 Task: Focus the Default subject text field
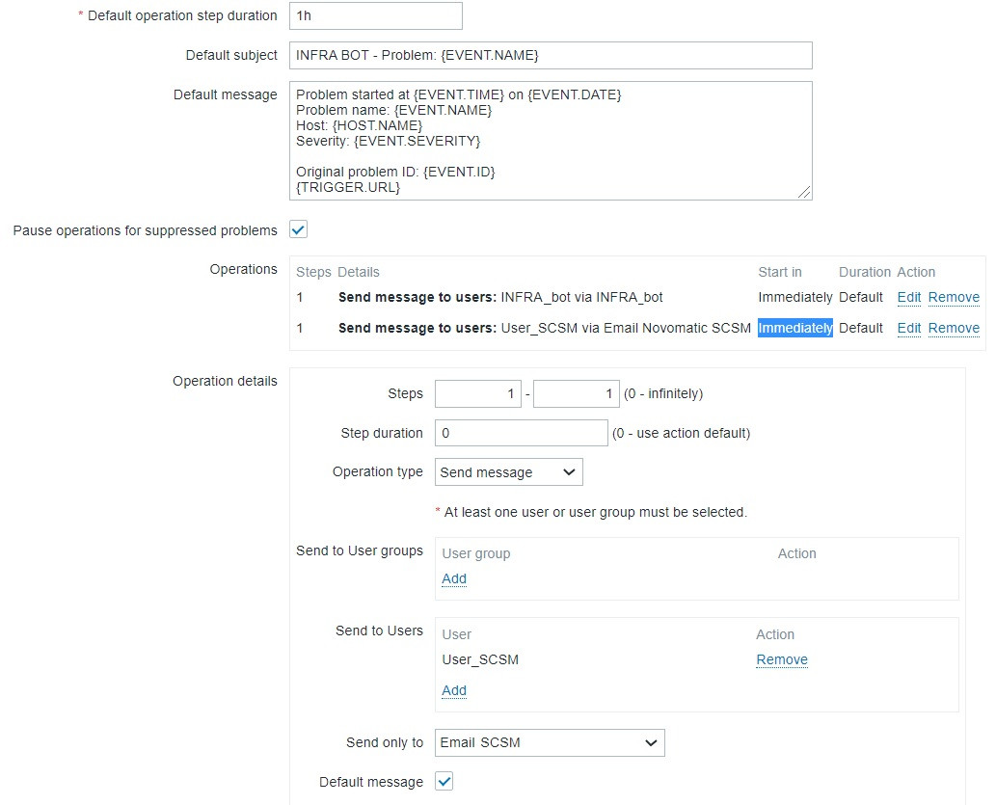(551, 55)
